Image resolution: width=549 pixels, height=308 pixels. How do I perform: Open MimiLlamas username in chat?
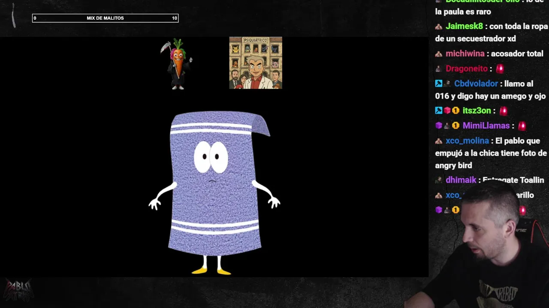pyautogui.click(x=486, y=126)
